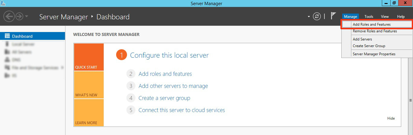Click Connect this server to cloud services

click(x=182, y=110)
